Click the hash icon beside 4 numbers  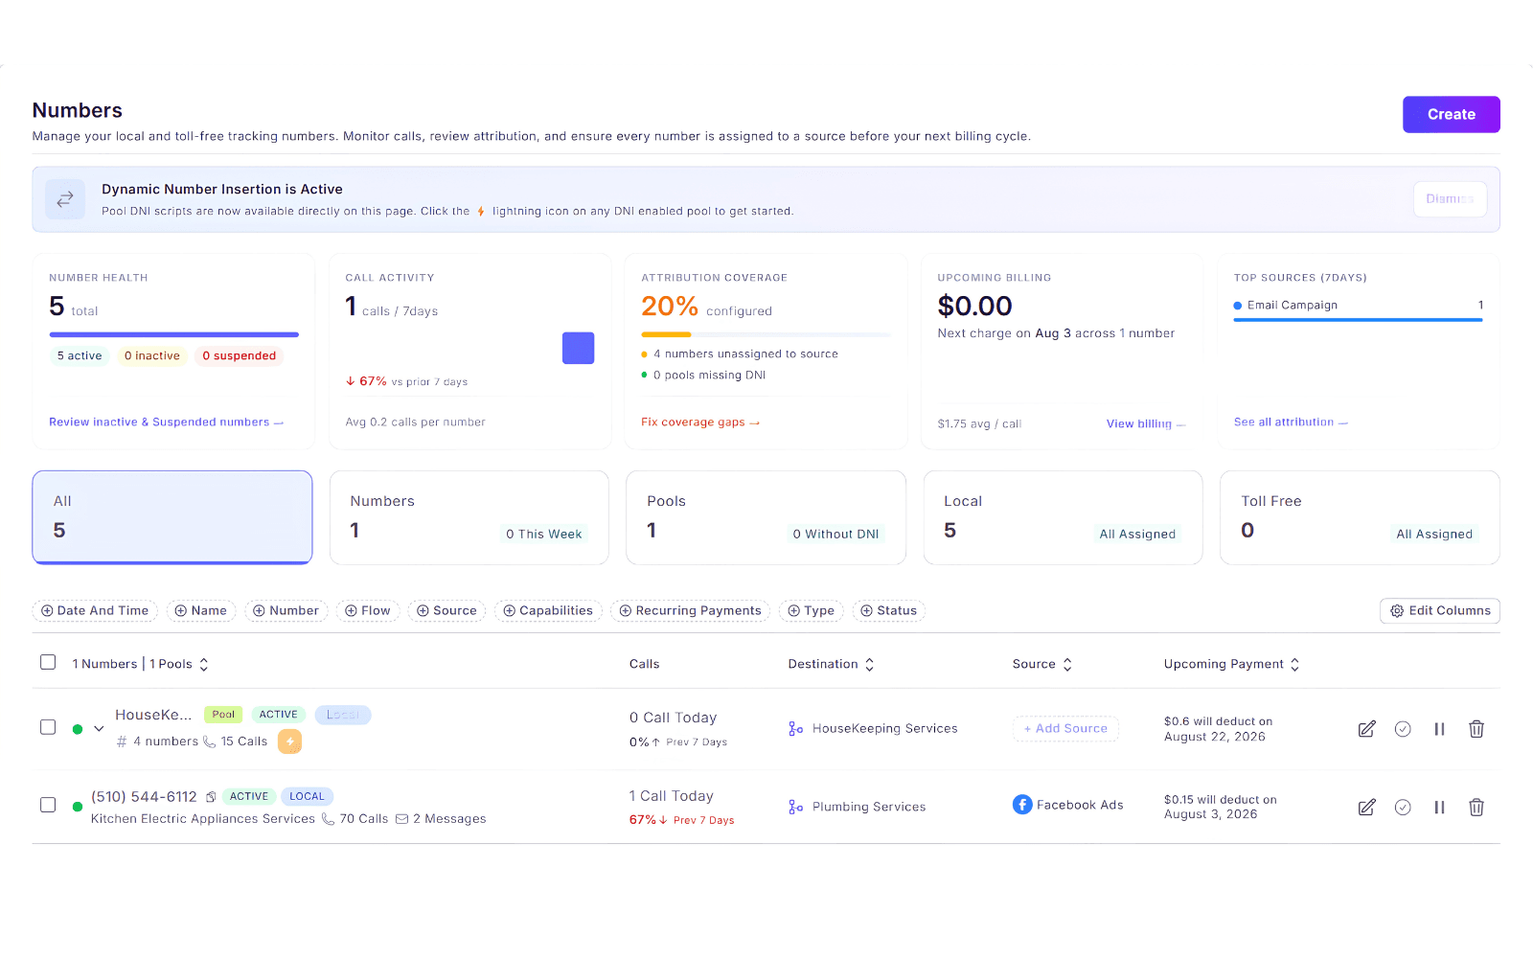point(122,741)
